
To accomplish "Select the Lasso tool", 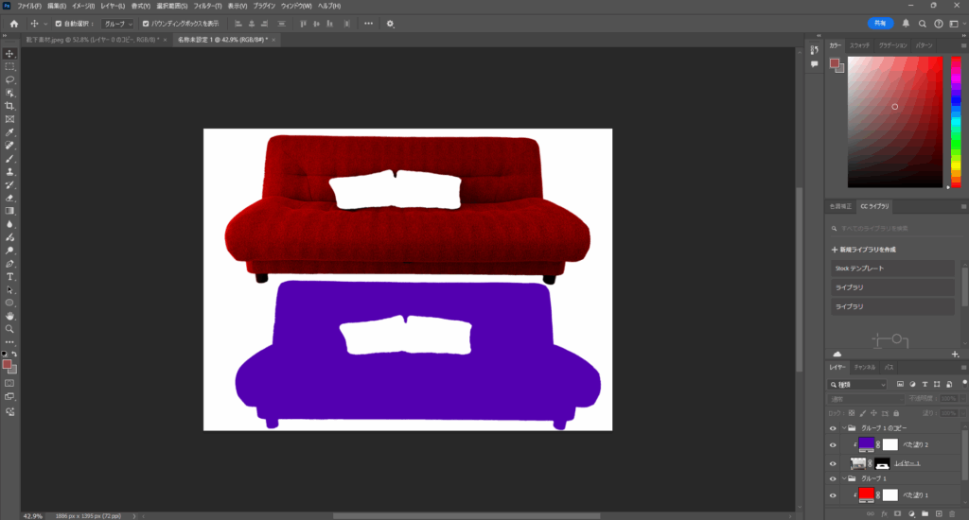I will (x=9, y=80).
